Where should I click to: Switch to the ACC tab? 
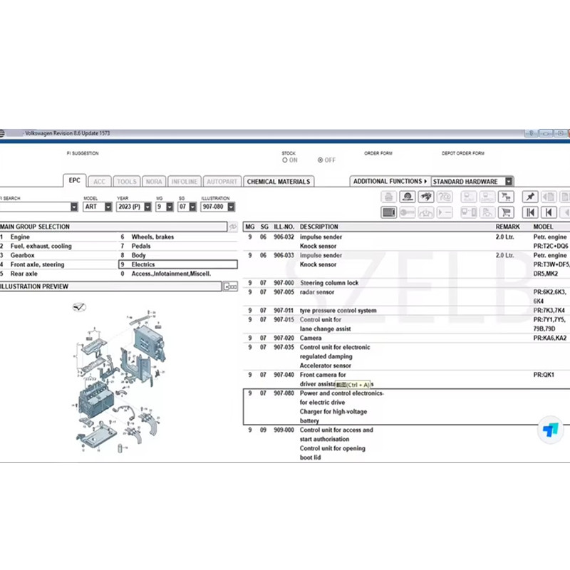[x=99, y=182]
